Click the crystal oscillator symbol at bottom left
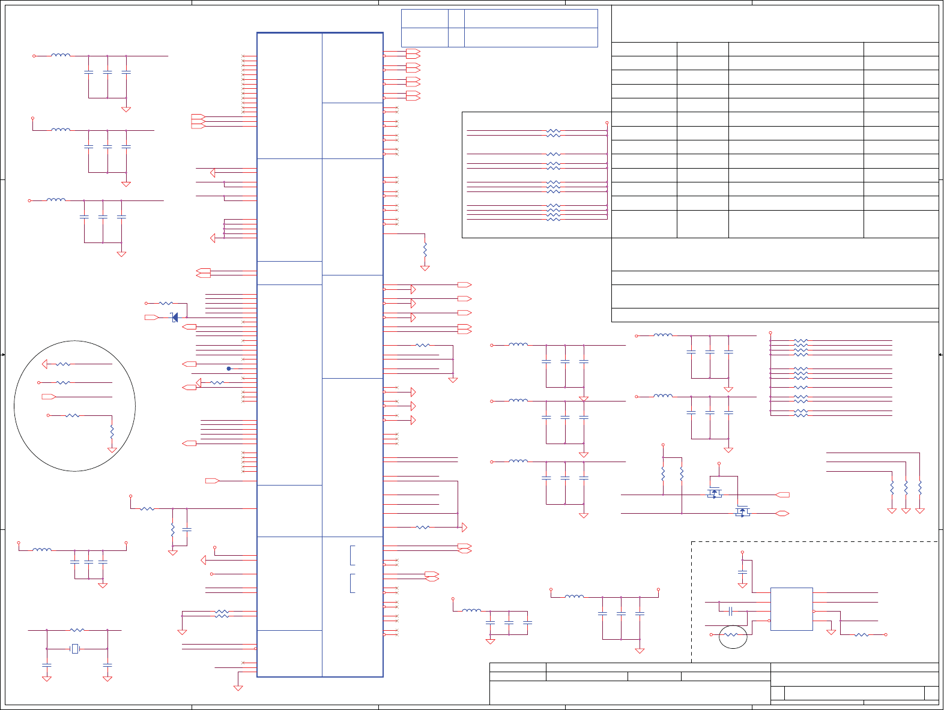Screen dimensions: 944x710 [75, 649]
